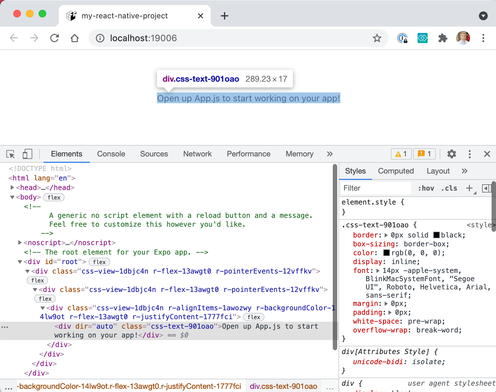Open the Chrome three-dot menu

[x=483, y=38]
